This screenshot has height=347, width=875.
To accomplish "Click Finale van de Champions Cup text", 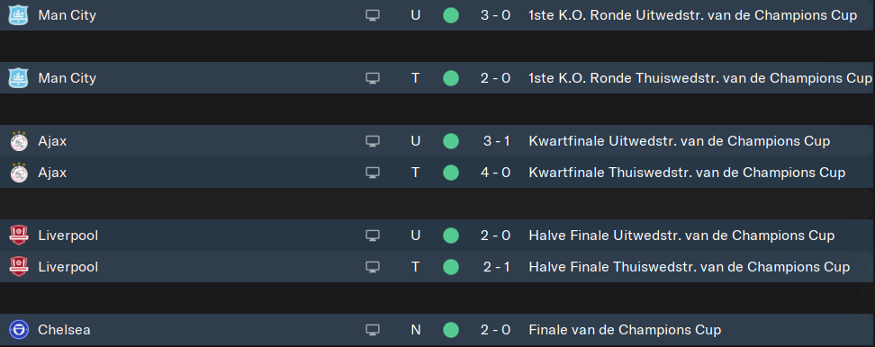I will tap(625, 330).
